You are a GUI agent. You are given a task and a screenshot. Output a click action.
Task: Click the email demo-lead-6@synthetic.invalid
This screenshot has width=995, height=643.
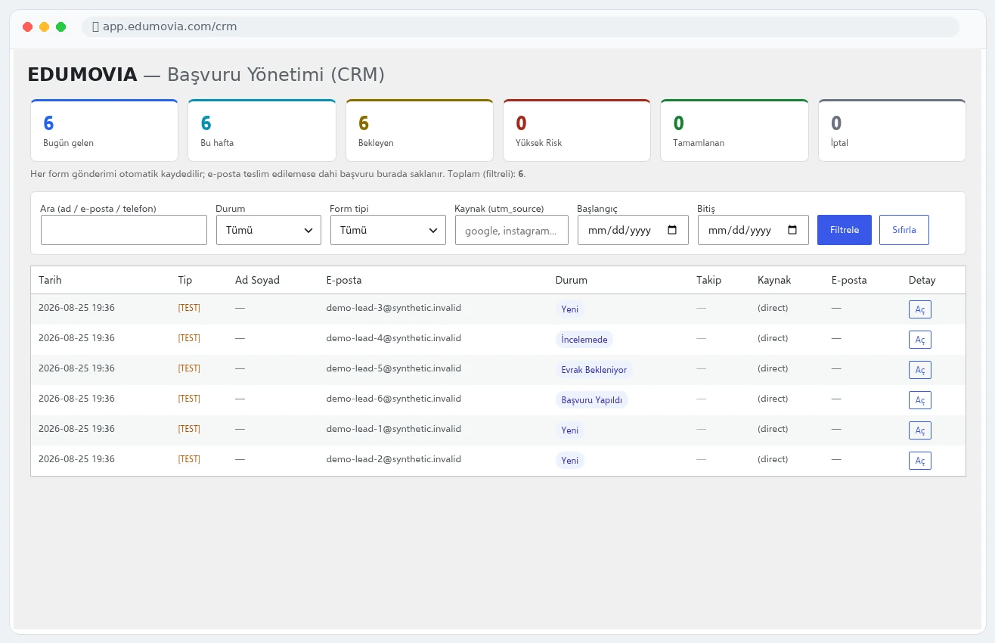(x=394, y=399)
